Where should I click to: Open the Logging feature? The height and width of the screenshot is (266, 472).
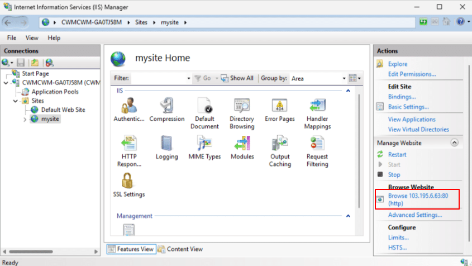click(166, 147)
